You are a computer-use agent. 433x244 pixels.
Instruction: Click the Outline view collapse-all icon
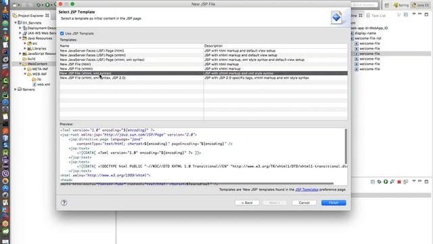pos(406,15)
